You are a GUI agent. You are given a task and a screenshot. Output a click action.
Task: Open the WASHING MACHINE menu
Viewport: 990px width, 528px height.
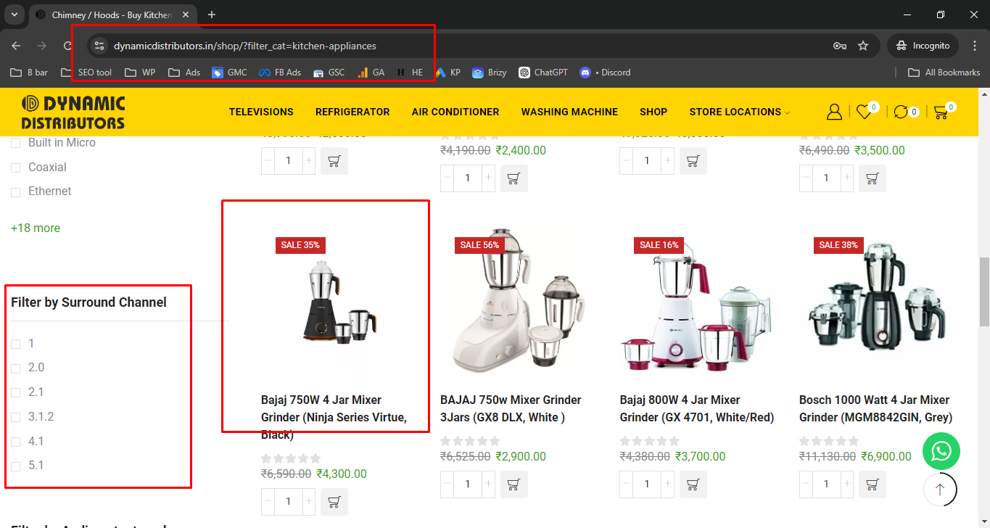tap(569, 112)
